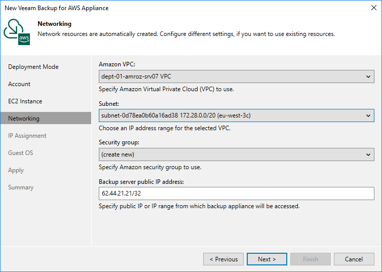Open the Security group dropdown
Screen dimensions: 382x272
tap(237, 154)
